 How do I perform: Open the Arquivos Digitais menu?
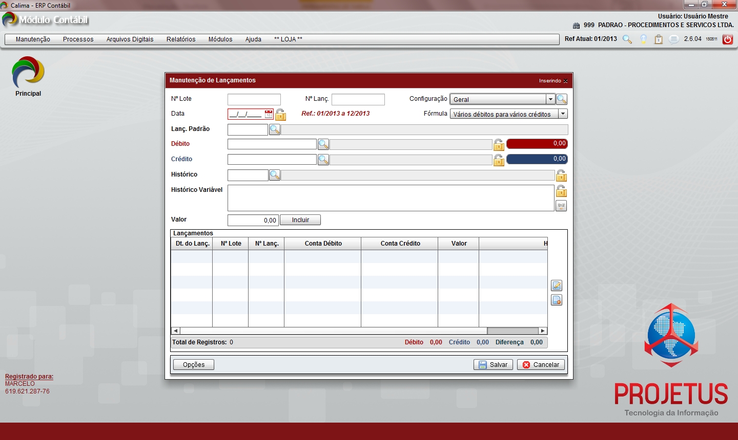130,39
